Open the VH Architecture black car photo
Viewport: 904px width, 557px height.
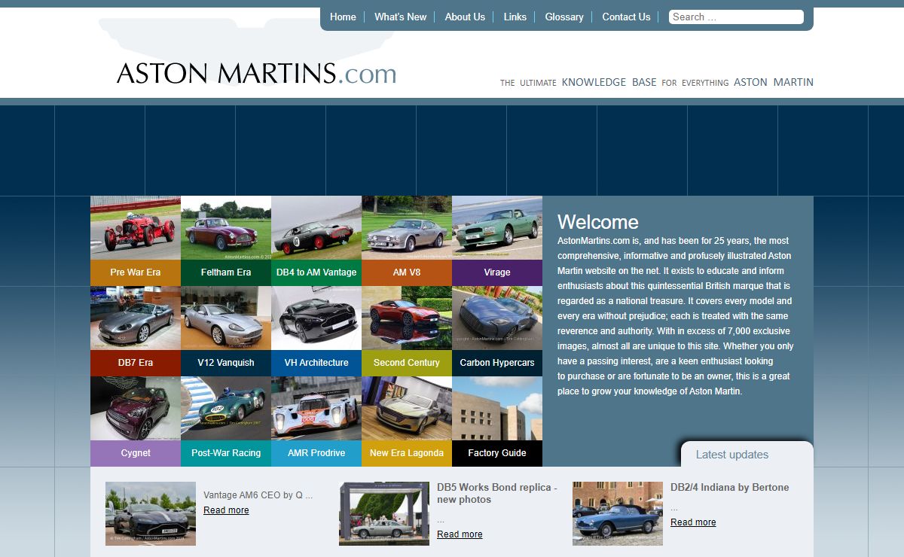[x=316, y=318]
